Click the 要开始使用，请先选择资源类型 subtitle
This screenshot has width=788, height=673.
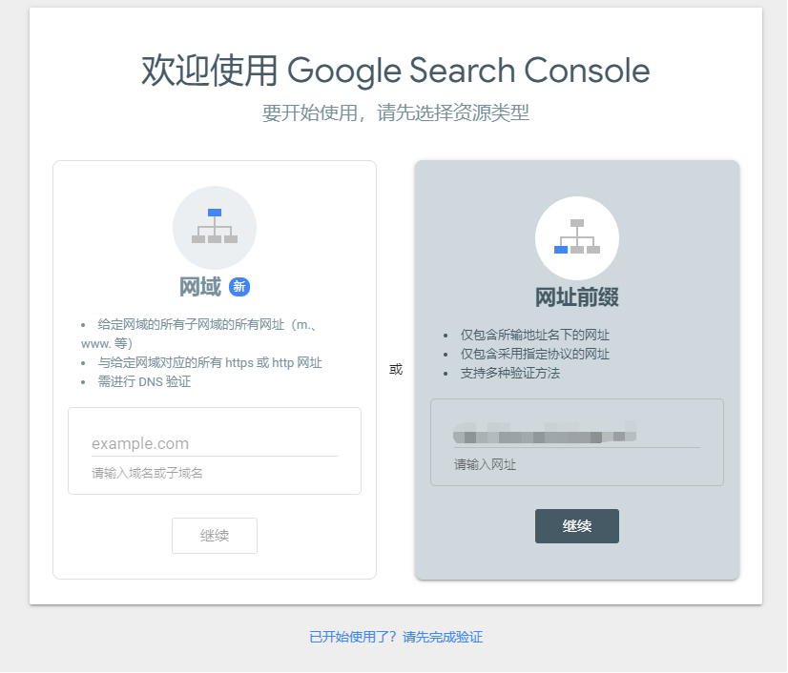[395, 113]
